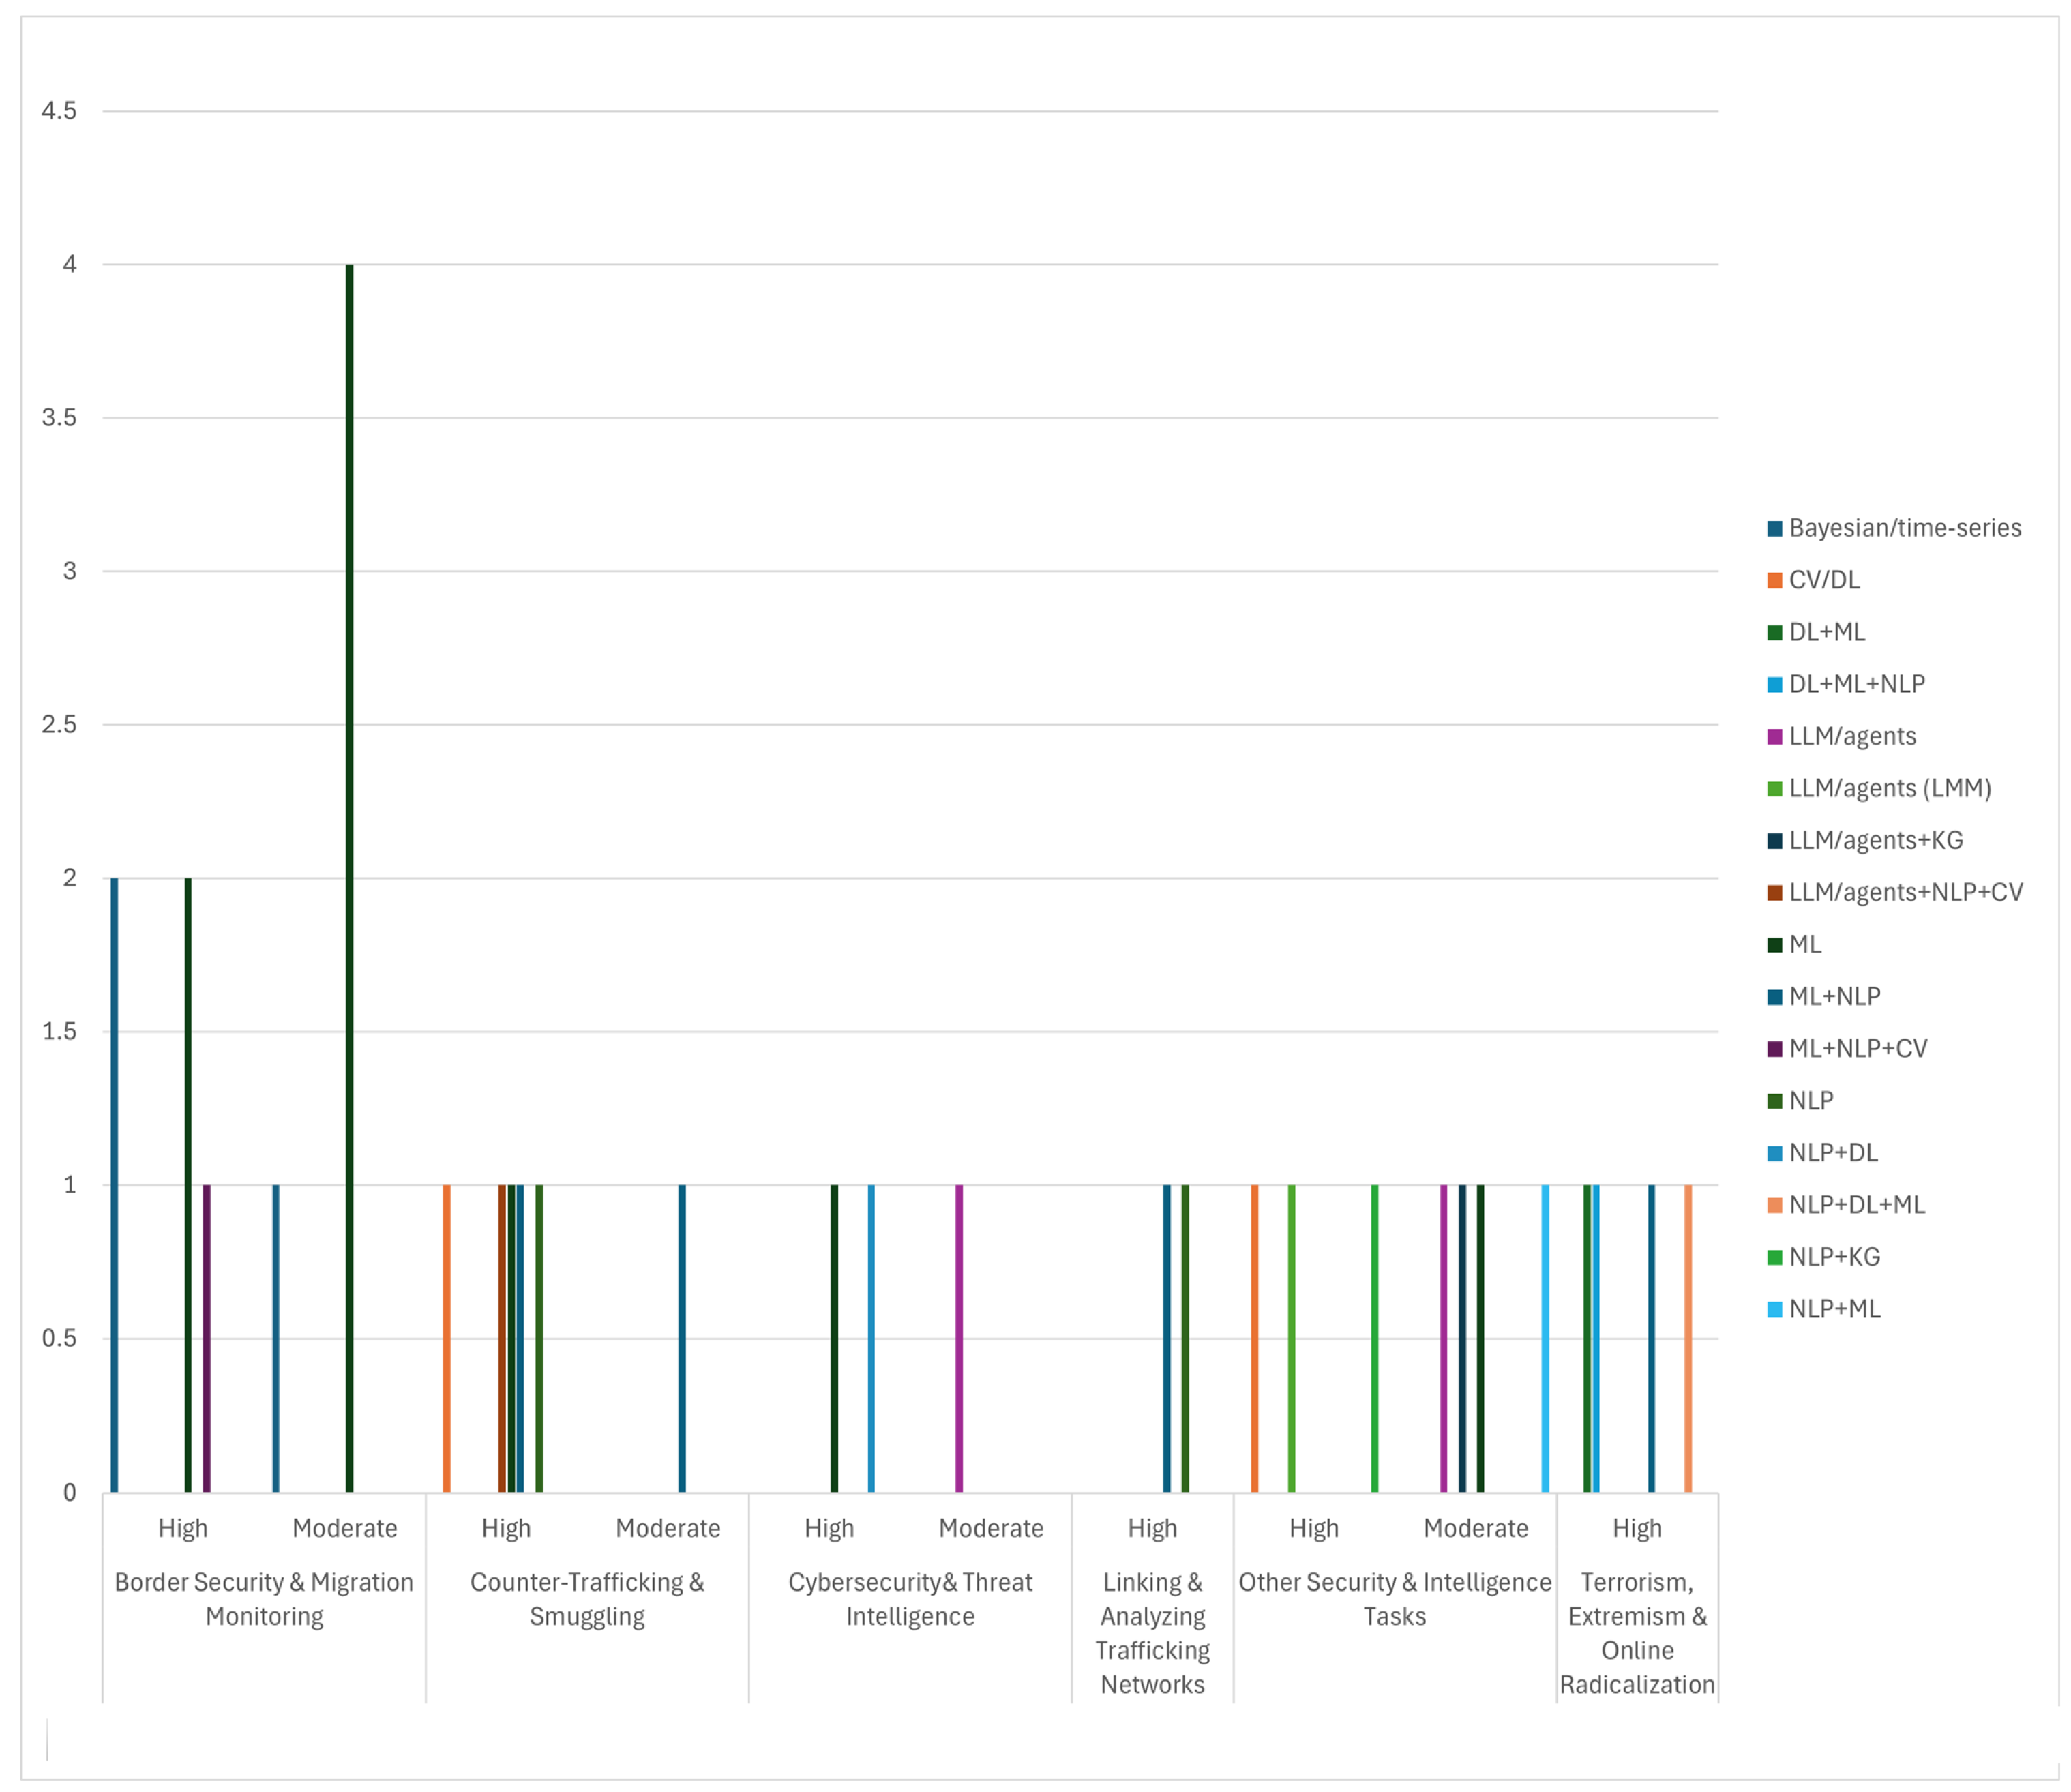
Task: Click the Bayesian/time-series legend color swatch
Action: pyautogui.click(x=1774, y=529)
